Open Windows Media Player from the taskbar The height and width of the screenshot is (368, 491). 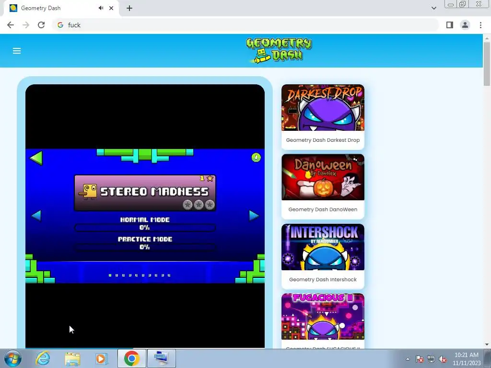(101, 358)
